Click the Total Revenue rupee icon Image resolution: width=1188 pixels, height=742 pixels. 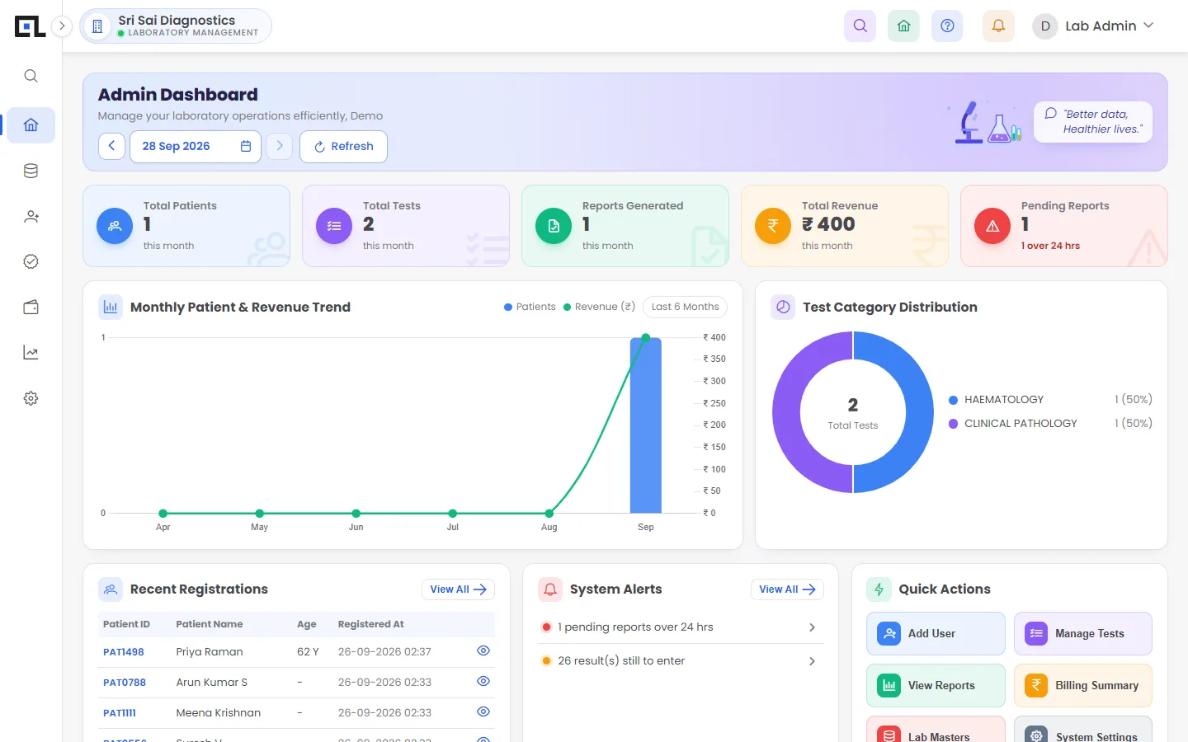pos(773,226)
